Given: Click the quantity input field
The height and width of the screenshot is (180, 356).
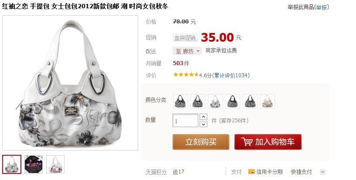Looking at the screenshot, I should click(x=186, y=121).
